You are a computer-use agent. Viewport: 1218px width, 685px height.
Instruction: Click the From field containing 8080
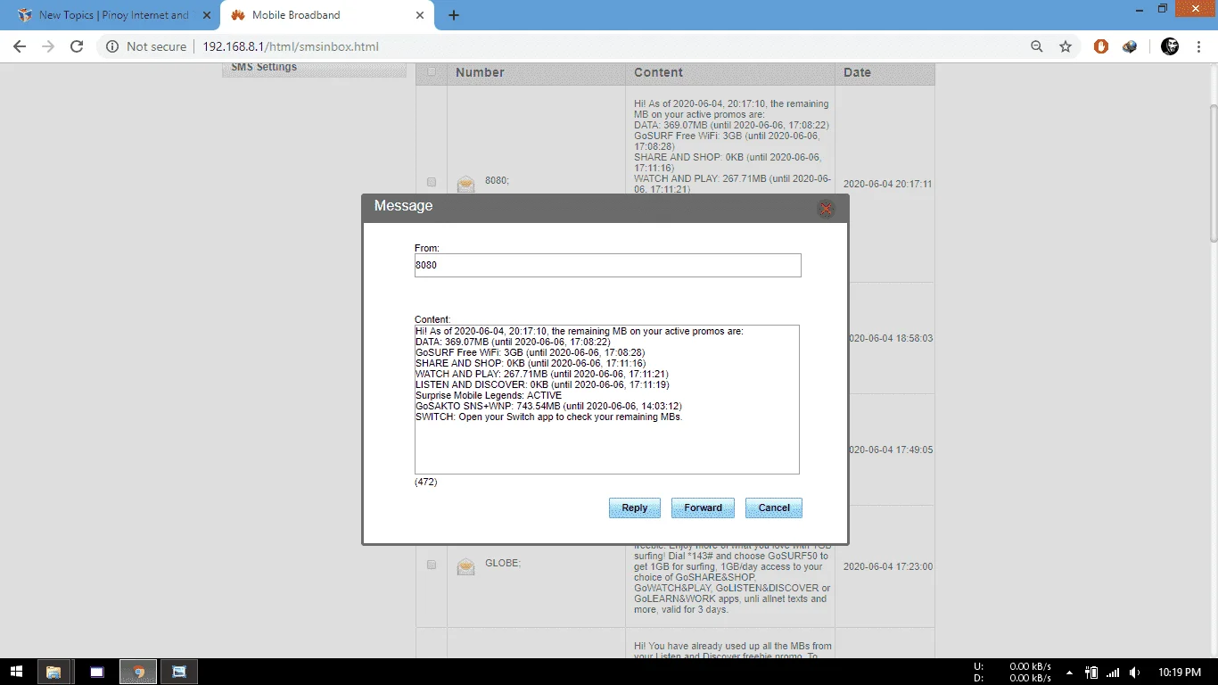point(607,265)
